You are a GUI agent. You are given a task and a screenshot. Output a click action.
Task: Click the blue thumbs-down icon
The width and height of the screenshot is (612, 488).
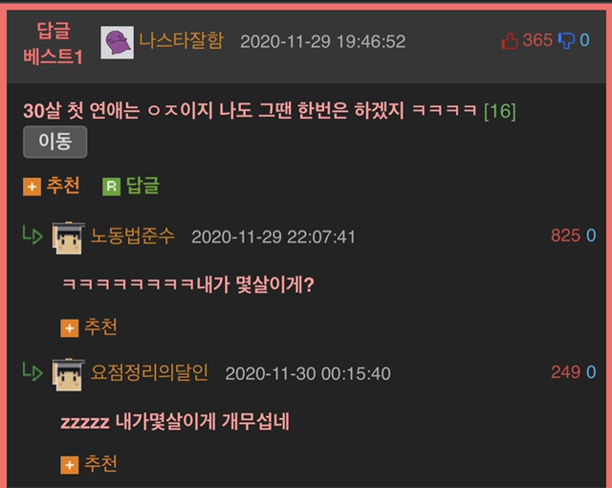[566, 40]
